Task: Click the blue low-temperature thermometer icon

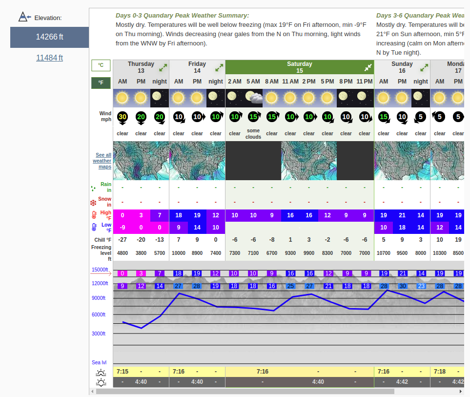Action: [x=94, y=227]
